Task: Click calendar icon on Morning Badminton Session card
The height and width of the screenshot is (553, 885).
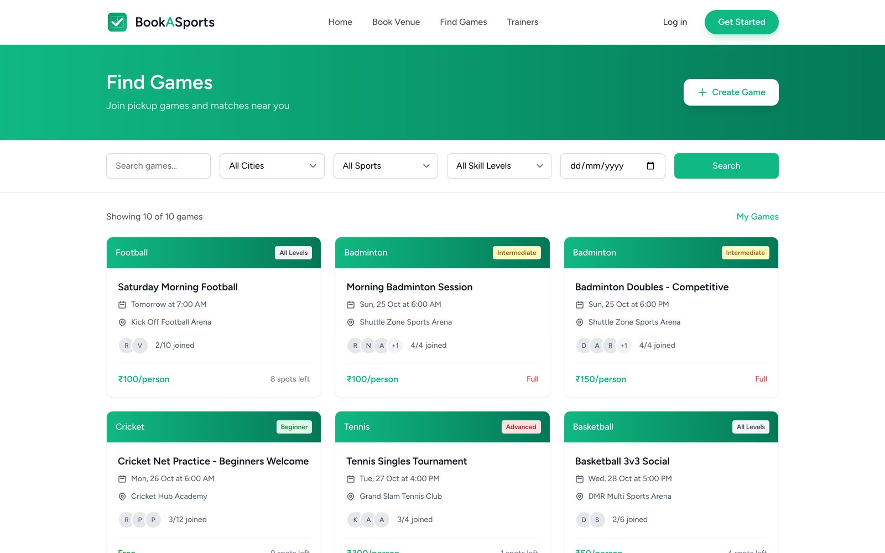Action: point(351,305)
